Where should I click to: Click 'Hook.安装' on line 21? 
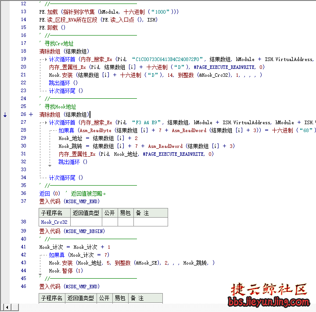(x=61, y=75)
